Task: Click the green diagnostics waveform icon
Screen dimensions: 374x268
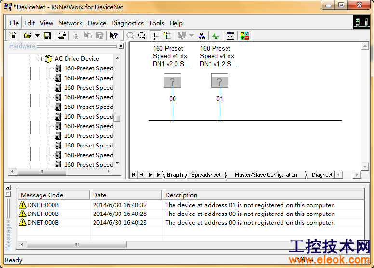Action: tap(215, 36)
